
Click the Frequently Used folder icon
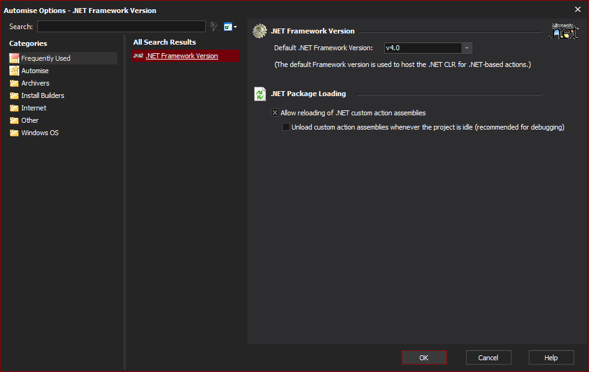coord(14,58)
